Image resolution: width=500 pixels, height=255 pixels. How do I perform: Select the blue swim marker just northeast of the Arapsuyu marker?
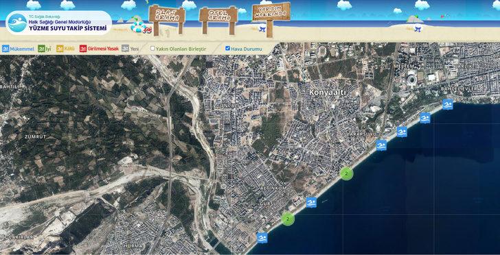pos(402,132)
